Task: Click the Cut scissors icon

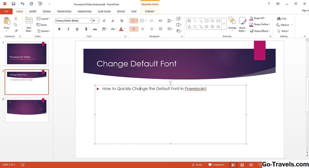Action: (x=16, y=18)
